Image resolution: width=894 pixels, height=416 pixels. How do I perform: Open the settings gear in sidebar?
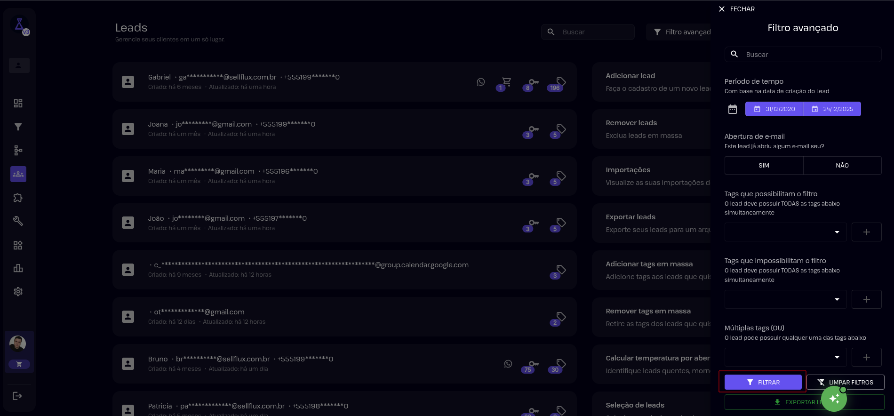click(18, 292)
